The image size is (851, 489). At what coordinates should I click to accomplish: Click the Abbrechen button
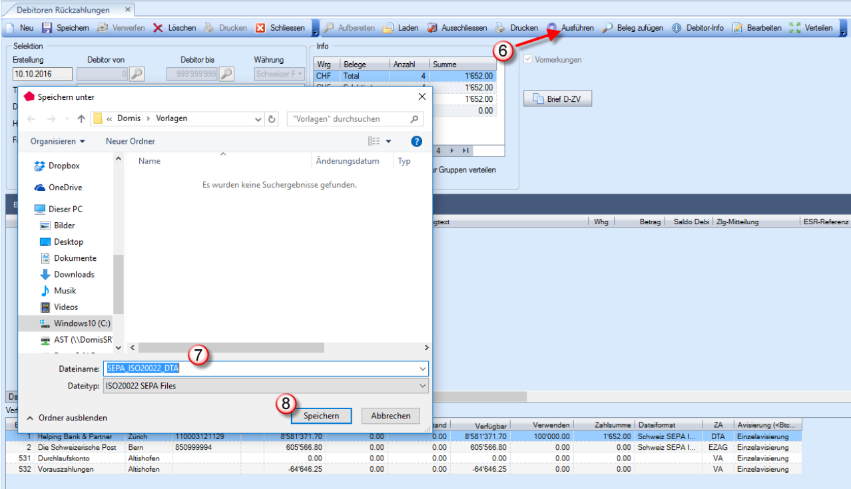coord(391,416)
